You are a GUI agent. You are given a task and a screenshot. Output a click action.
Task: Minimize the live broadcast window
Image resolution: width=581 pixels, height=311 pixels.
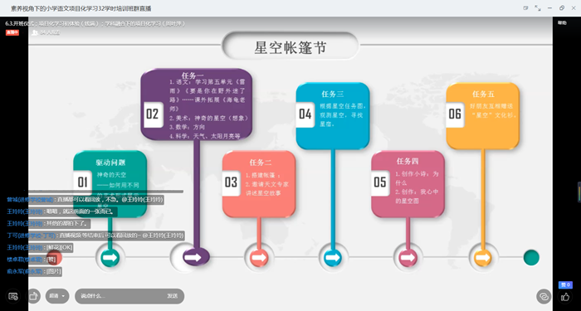(x=549, y=8)
